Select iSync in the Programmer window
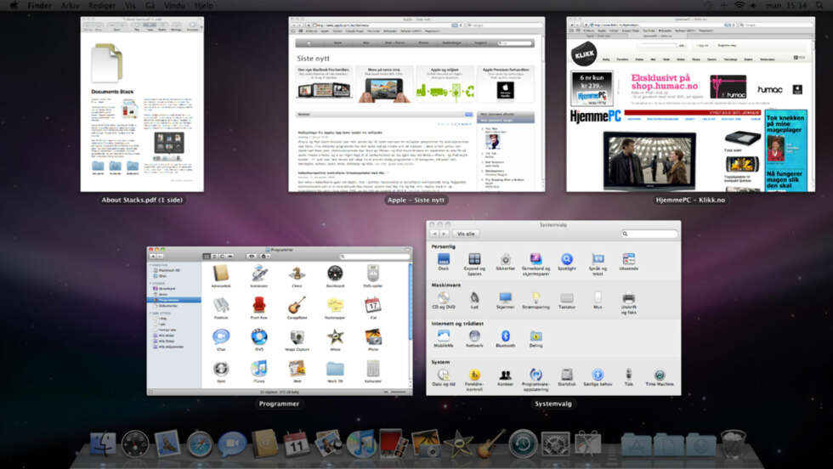This screenshot has height=469, width=833. click(x=221, y=371)
